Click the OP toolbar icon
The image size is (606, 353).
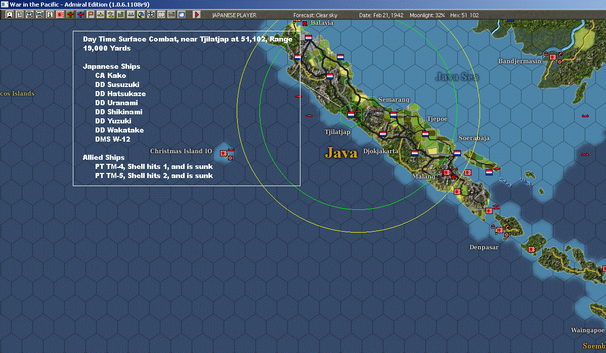[x=161, y=15]
